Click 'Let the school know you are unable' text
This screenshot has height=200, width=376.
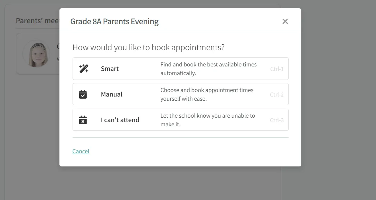pyautogui.click(x=207, y=116)
